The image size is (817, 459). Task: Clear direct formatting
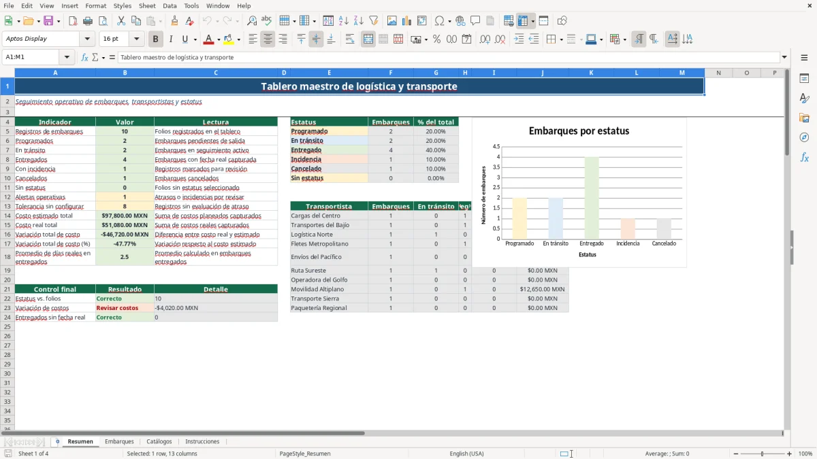coord(189,21)
